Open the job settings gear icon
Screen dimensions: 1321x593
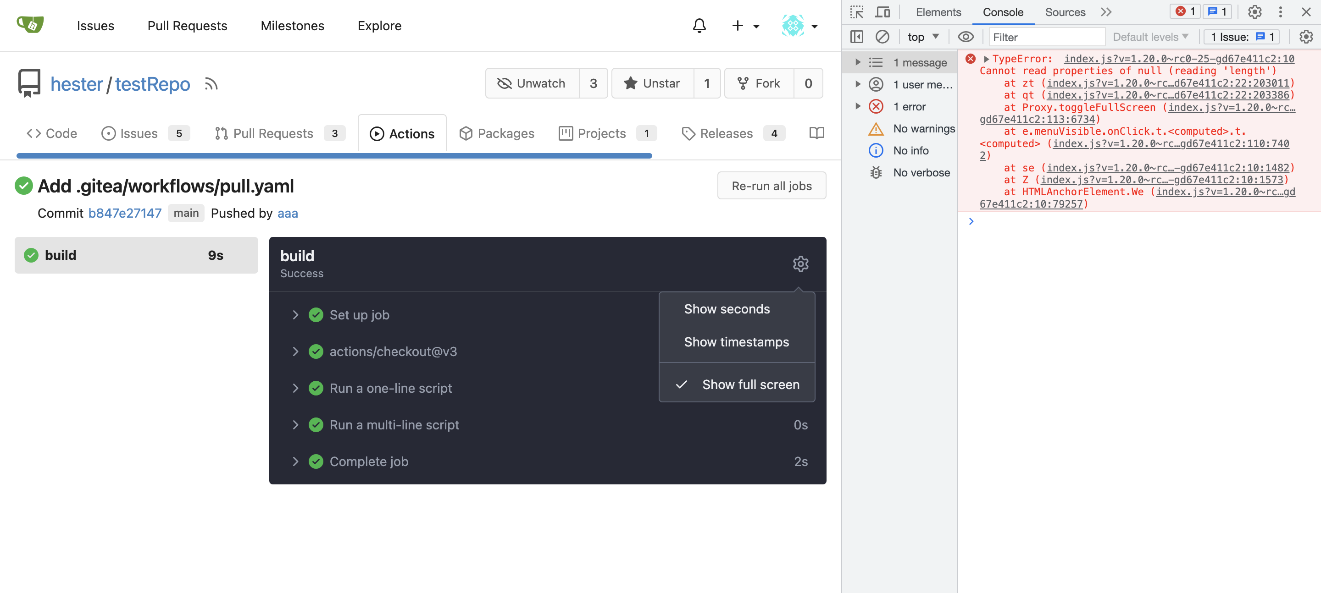click(x=800, y=264)
